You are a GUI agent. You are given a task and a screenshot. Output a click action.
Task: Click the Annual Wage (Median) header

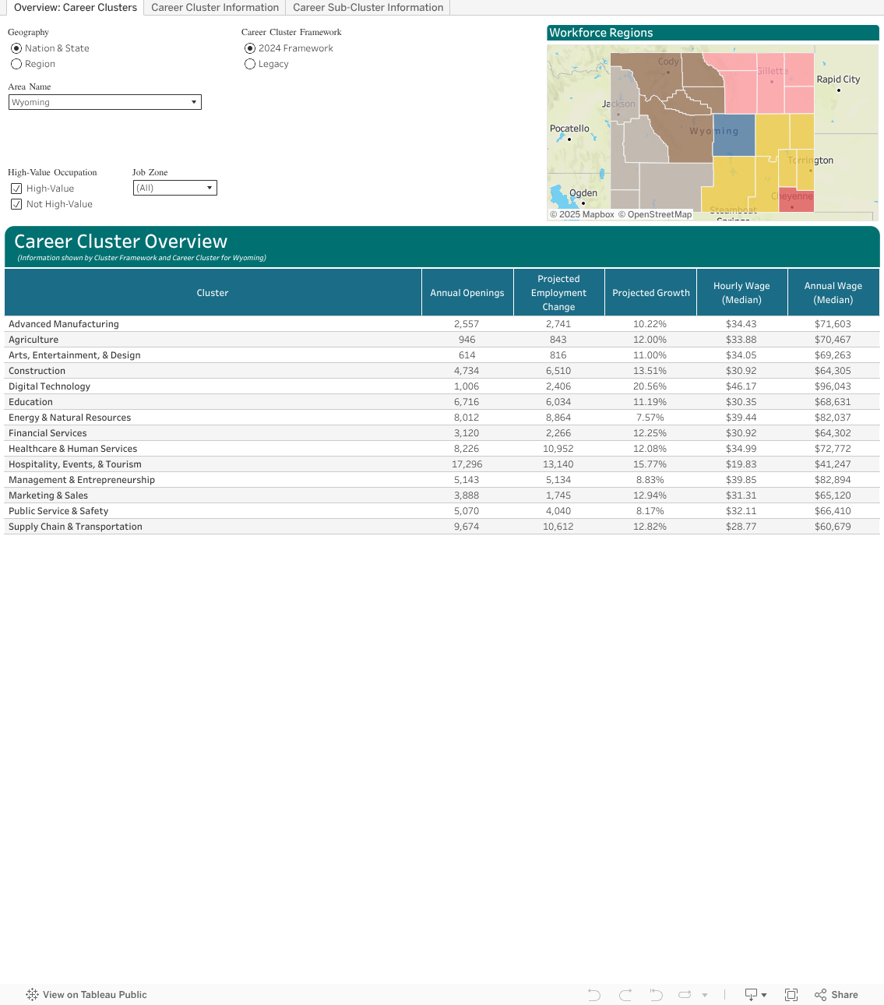833,293
